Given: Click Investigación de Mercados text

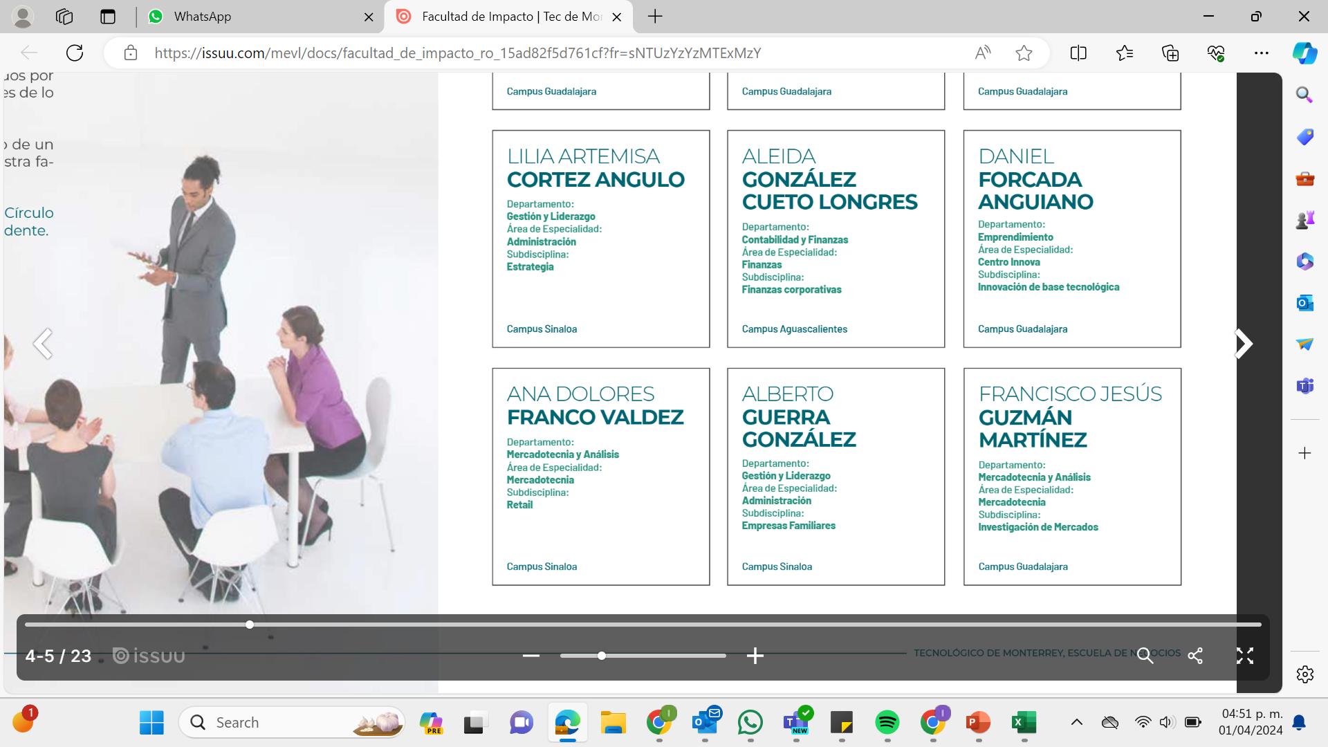Looking at the screenshot, I should (1038, 527).
